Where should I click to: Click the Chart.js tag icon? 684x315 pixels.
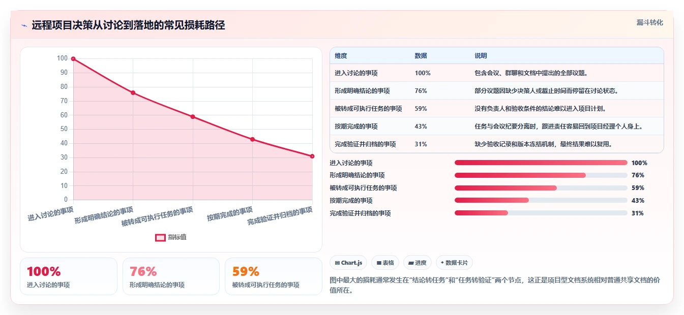pyautogui.click(x=337, y=263)
